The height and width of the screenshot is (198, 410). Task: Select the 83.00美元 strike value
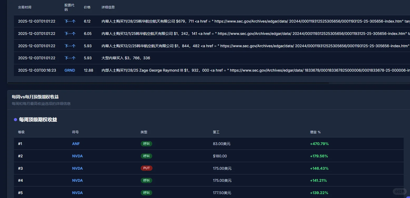click(222, 144)
